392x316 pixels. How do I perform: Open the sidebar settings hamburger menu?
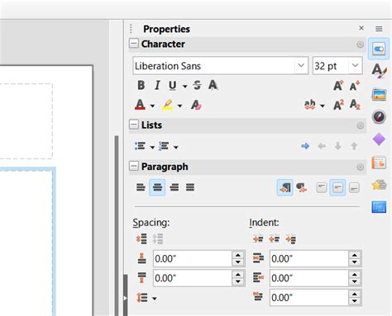click(379, 29)
